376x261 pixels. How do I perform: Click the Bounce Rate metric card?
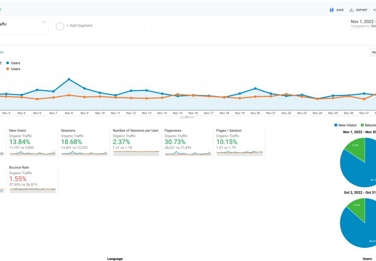pyautogui.click(x=32, y=179)
